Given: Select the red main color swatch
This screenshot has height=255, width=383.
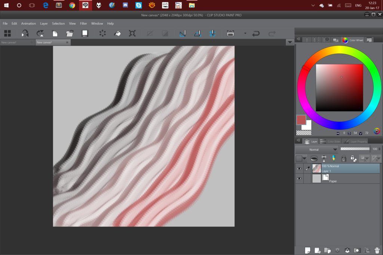Looking at the screenshot, I should tap(301, 120).
